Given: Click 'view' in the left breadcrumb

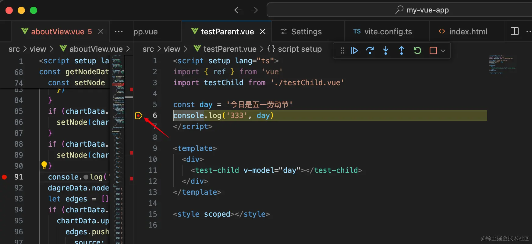Looking at the screenshot, I should (x=38, y=49).
